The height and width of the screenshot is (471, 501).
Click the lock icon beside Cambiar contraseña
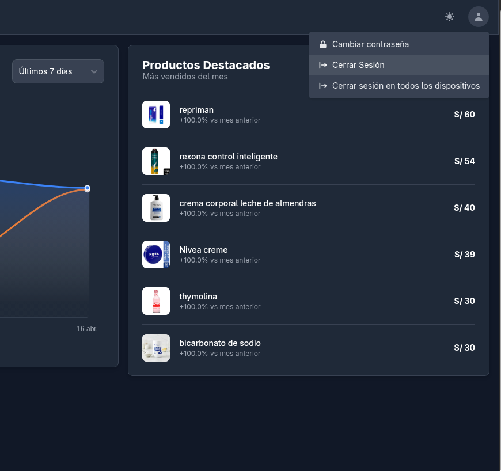[x=323, y=44]
